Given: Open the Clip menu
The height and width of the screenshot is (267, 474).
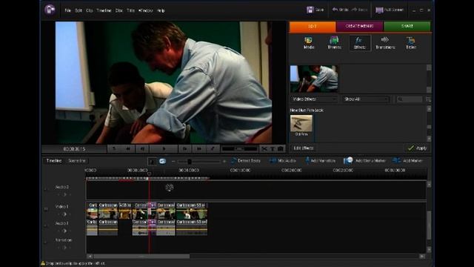Looking at the screenshot, I should (x=89, y=10).
